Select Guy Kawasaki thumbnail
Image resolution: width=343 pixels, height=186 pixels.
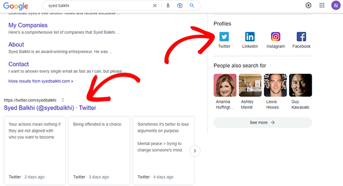301,85
